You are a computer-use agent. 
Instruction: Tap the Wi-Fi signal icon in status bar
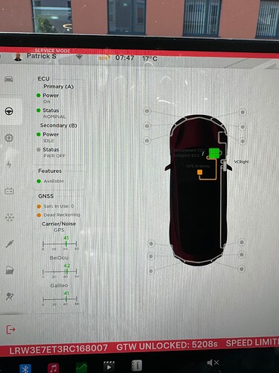click(x=79, y=57)
